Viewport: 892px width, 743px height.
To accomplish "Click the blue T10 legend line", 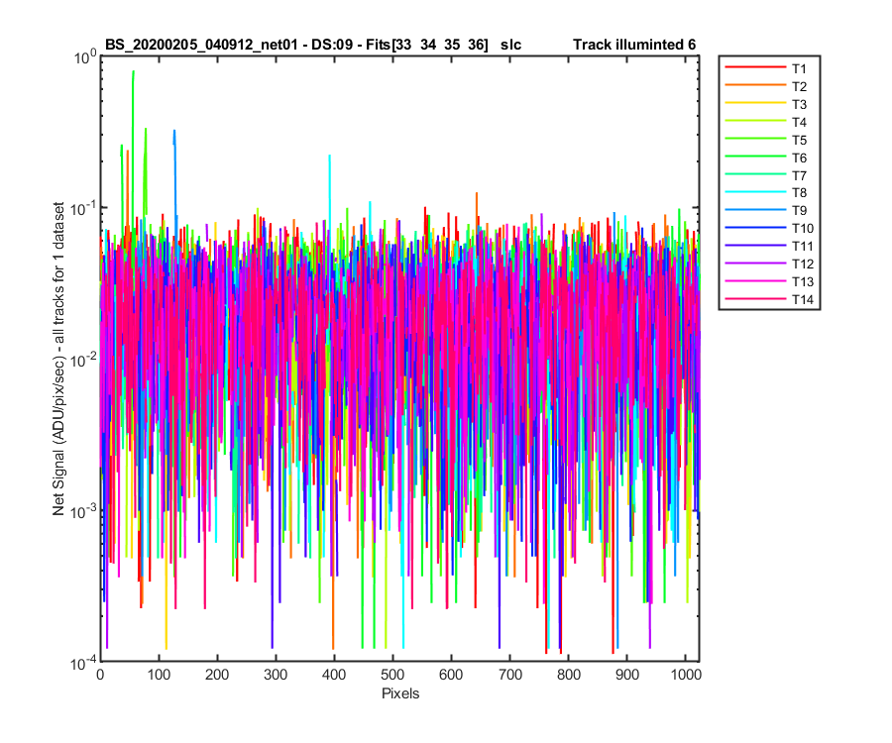I will pyautogui.click(x=755, y=228).
